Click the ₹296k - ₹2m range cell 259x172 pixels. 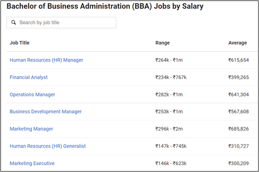pos(169,129)
